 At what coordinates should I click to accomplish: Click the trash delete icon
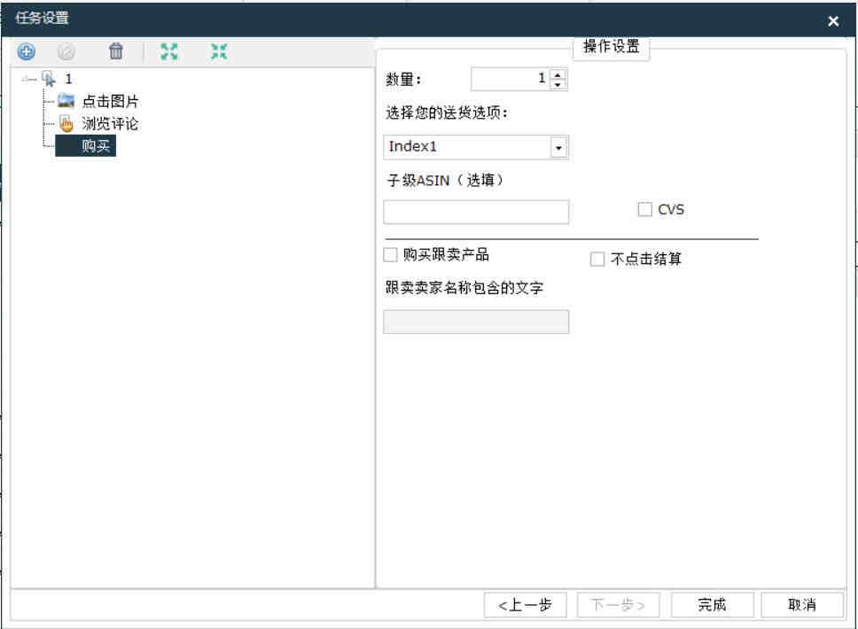tap(116, 51)
